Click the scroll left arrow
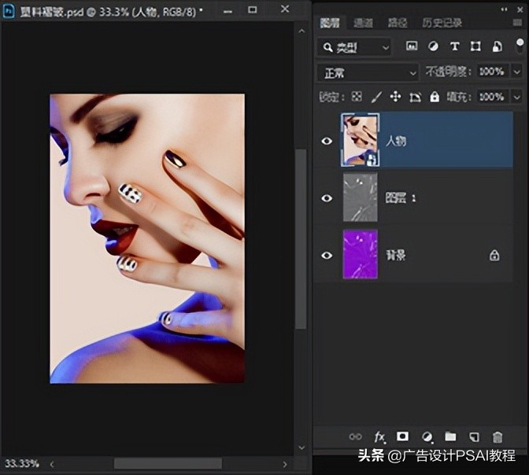The image size is (529, 475). (52, 464)
